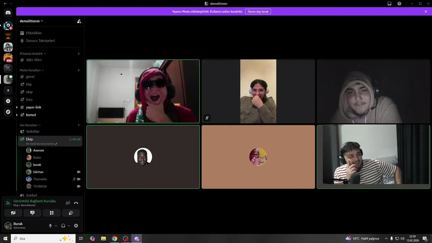Open the server icon labeled 'a'

click(x=8, y=90)
